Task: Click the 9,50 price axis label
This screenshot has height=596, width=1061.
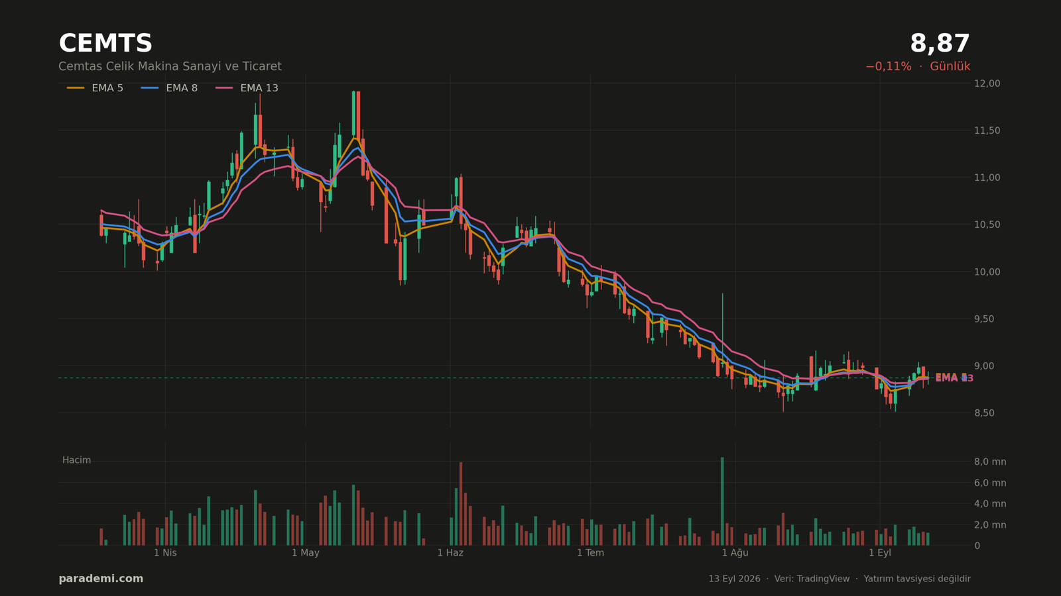Action: [984, 319]
